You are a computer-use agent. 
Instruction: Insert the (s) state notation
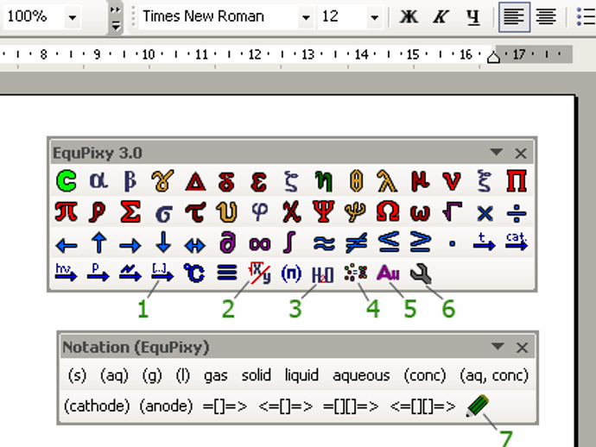pos(77,375)
